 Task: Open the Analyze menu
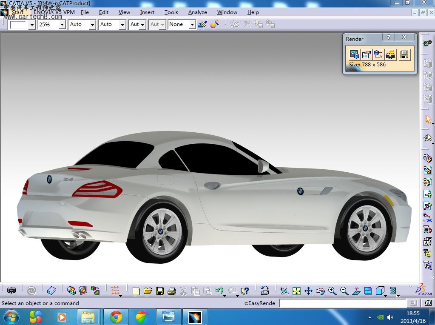[198, 12]
